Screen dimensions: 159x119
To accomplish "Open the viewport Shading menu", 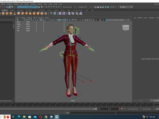I will pos(23,18).
